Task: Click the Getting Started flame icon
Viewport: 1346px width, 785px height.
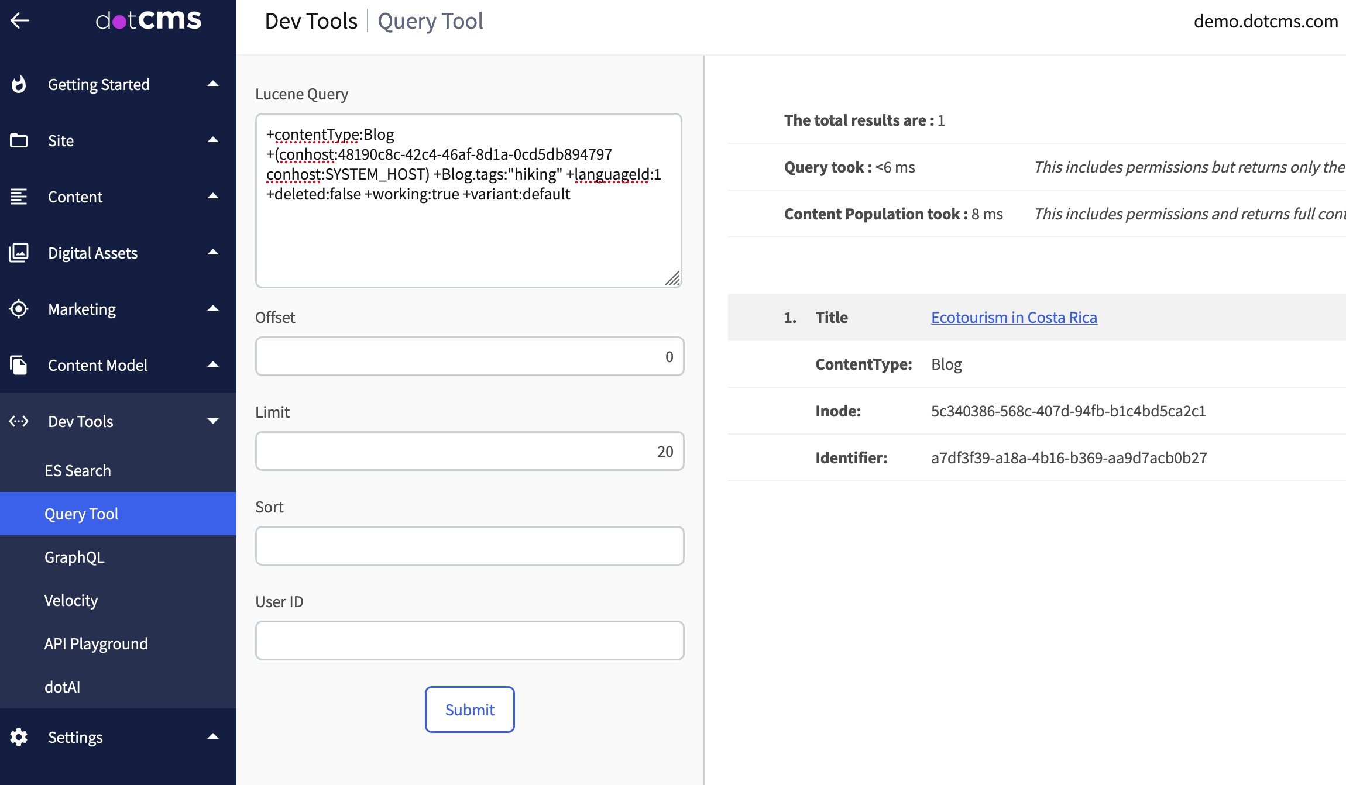Action: (x=19, y=84)
